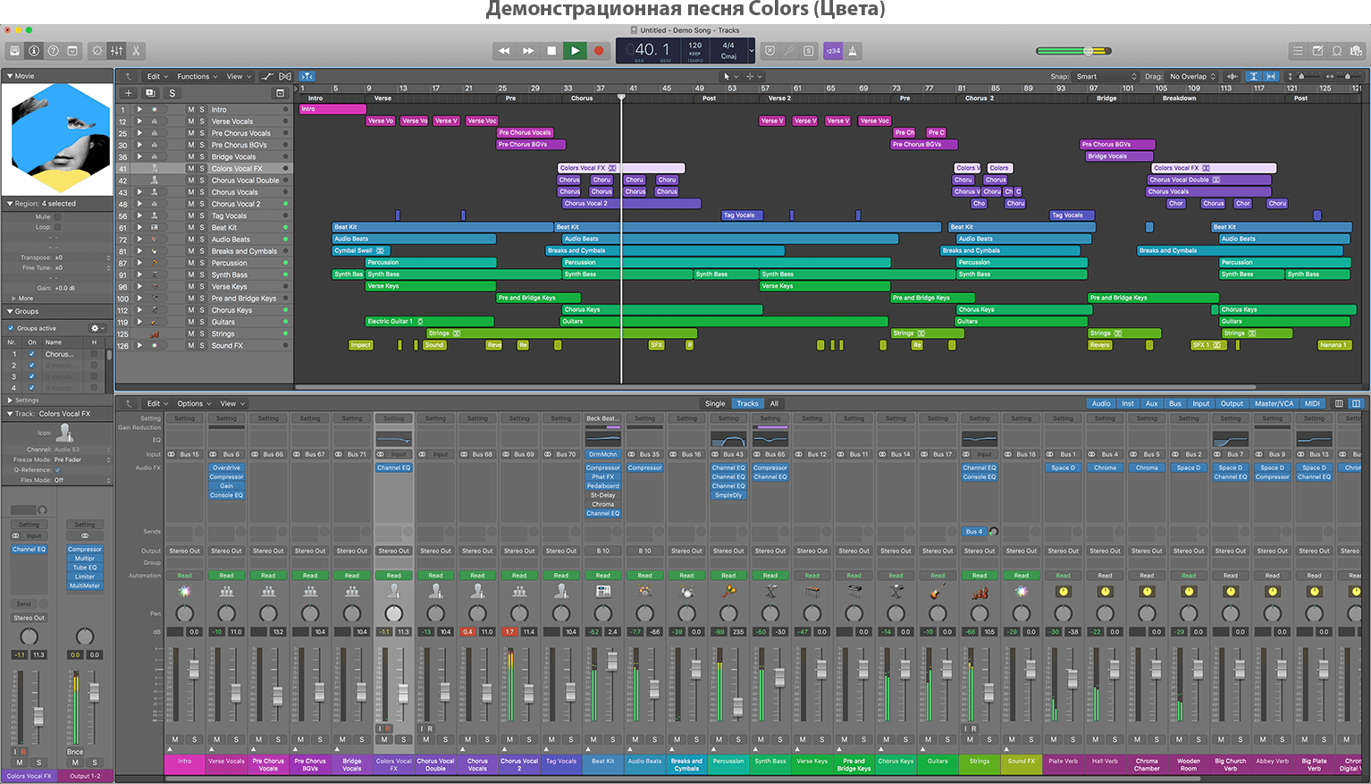The height and width of the screenshot is (784, 1371).
Task: Show automation in tracks area
Action: [267, 77]
